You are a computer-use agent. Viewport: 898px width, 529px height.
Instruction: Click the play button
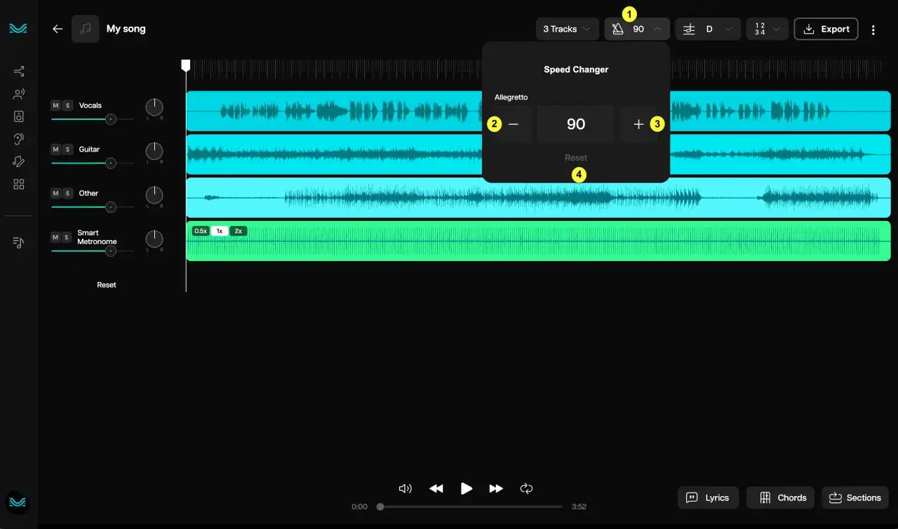pyautogui.click(x=467, y=488)
